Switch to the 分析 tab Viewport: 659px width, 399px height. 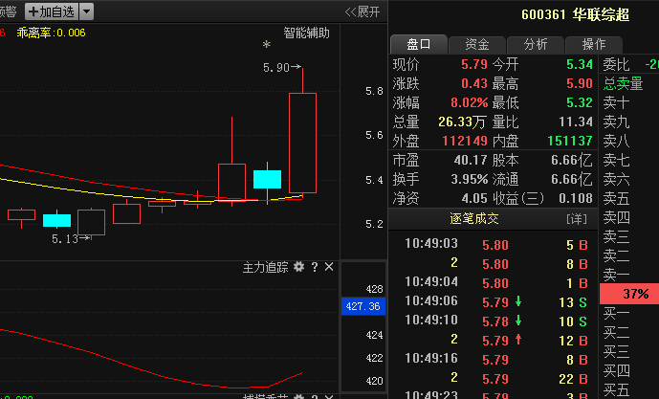[536, 44]
